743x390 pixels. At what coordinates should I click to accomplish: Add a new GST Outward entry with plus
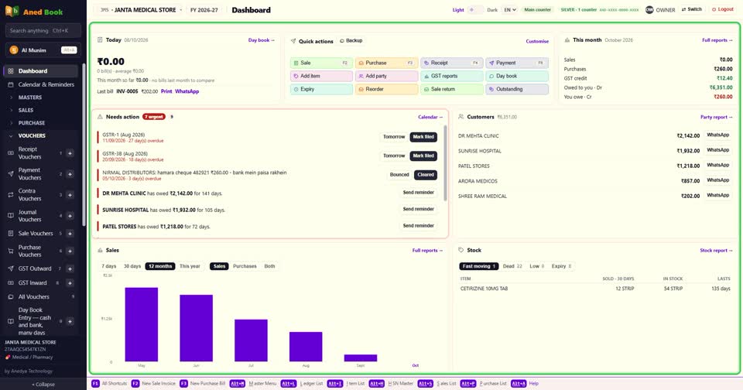coord(70,269)
